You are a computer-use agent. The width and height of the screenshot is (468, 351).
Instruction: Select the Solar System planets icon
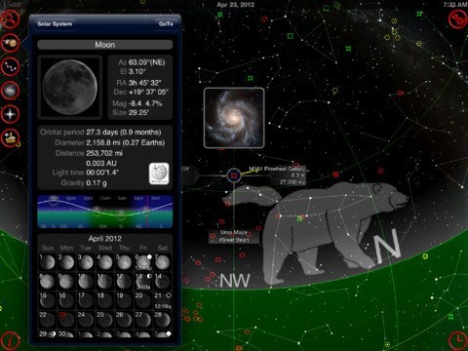coord(11,43)
